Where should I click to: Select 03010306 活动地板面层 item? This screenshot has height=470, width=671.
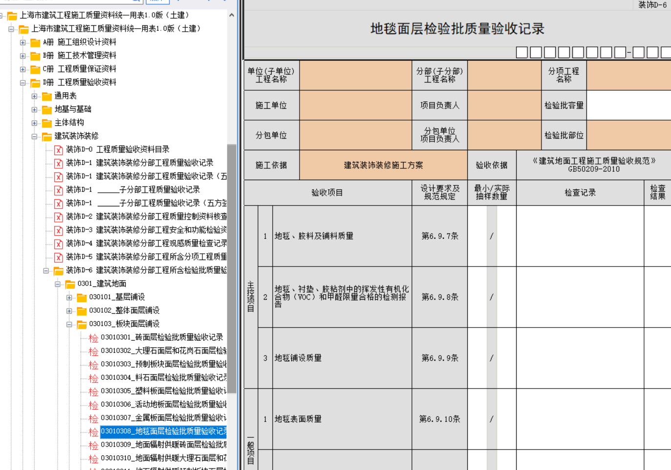click(x=164, y=405)
